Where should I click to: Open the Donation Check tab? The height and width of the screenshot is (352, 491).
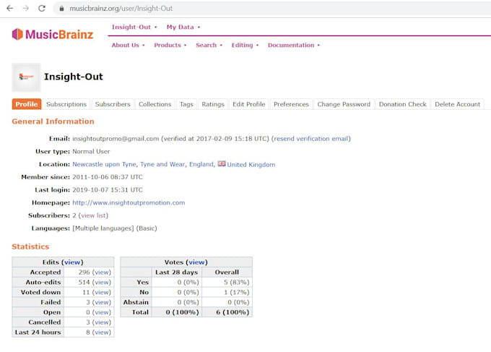point(403,104)
